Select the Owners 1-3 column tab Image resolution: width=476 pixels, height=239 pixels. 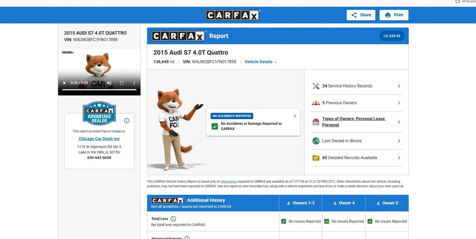pos(300,203)
